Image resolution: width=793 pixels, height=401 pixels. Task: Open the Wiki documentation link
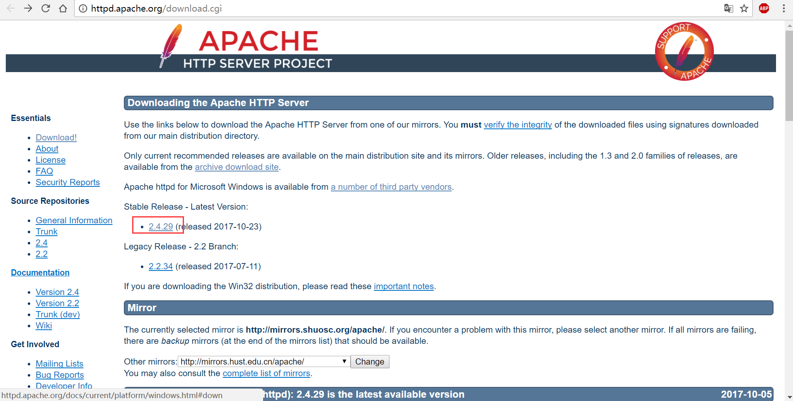click(44, 326)
